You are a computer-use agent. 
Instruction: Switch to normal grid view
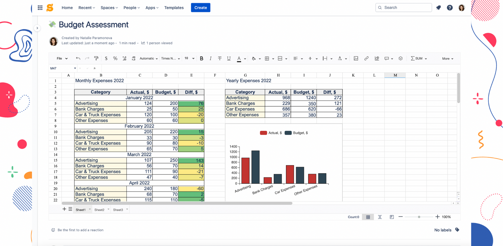click(368, 217)
